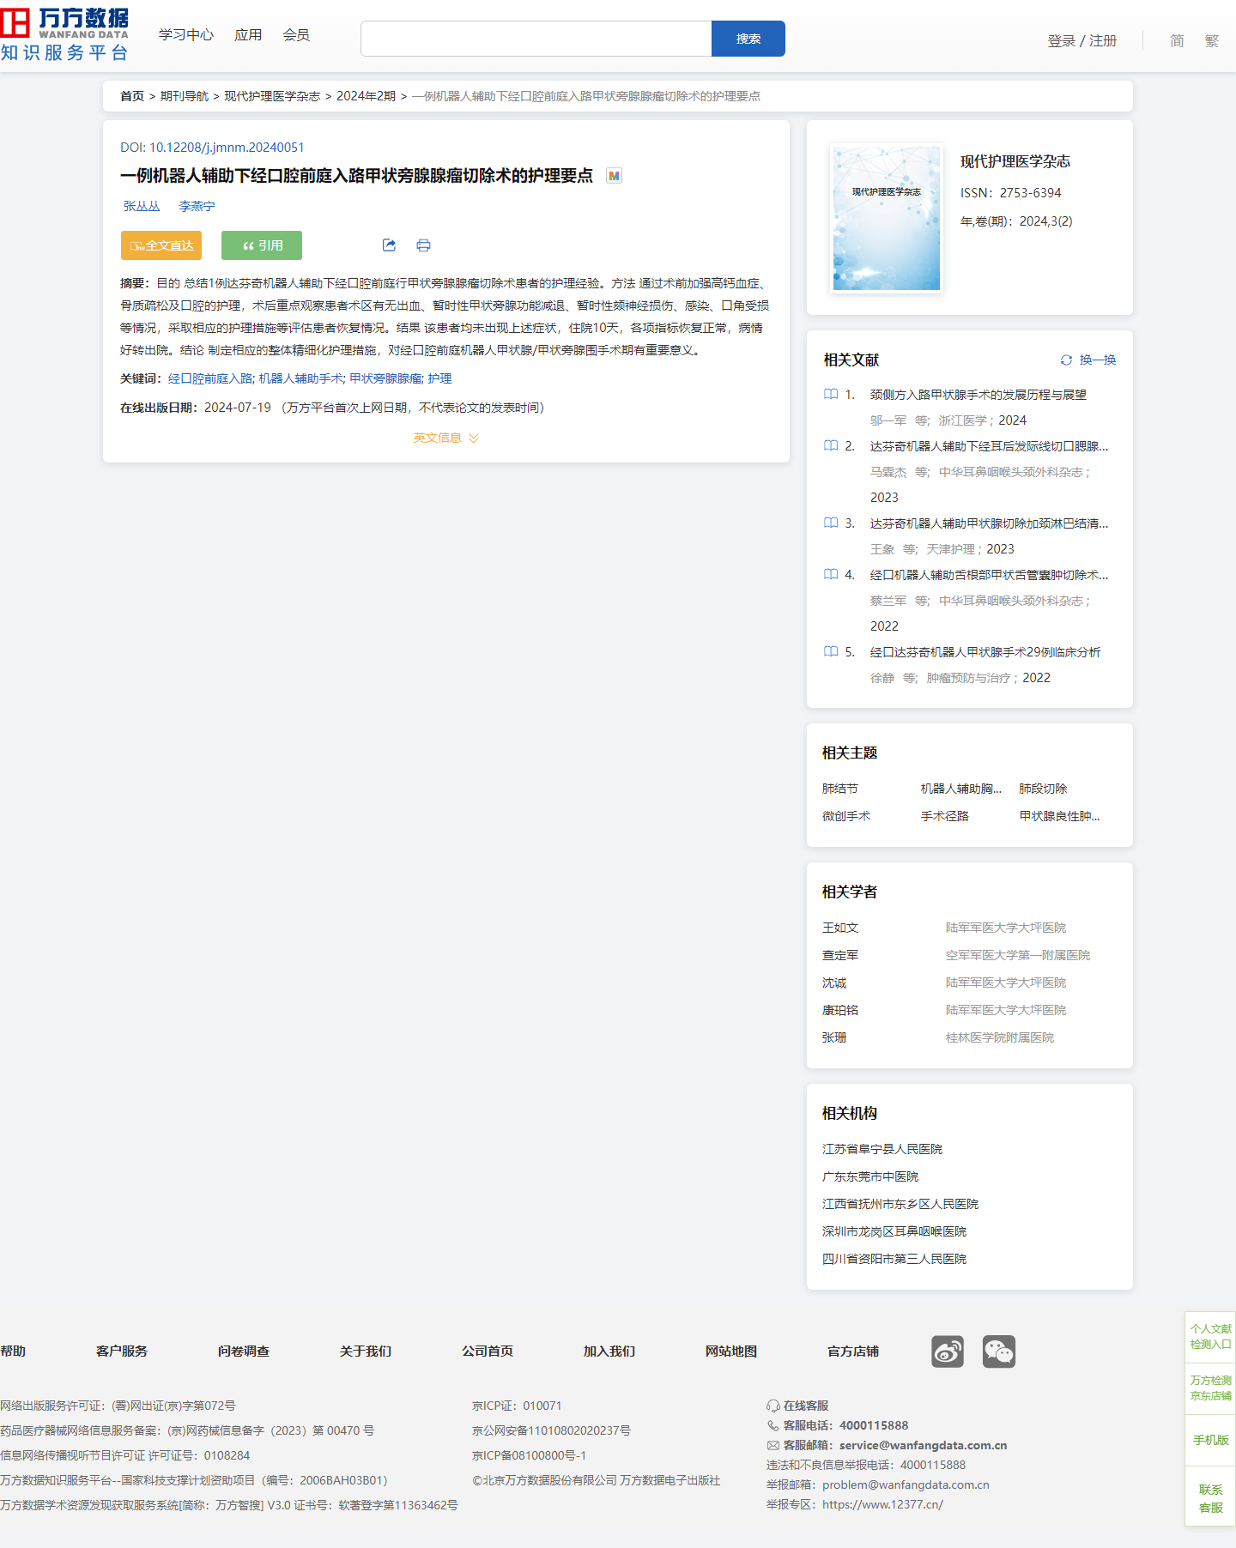The image size is (1236, 1548).
Task: Open the 首页 breadcrumb link
Action: pyautogui.click(x=132, y=96)
